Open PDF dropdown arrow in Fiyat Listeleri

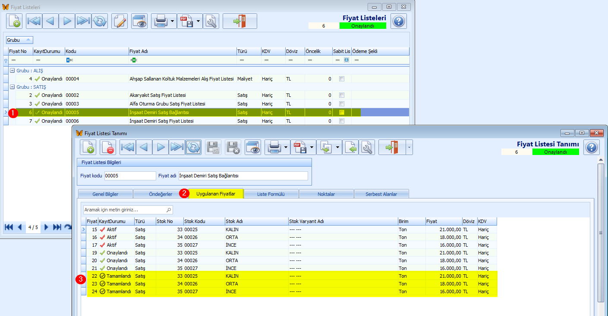(198, 21)
